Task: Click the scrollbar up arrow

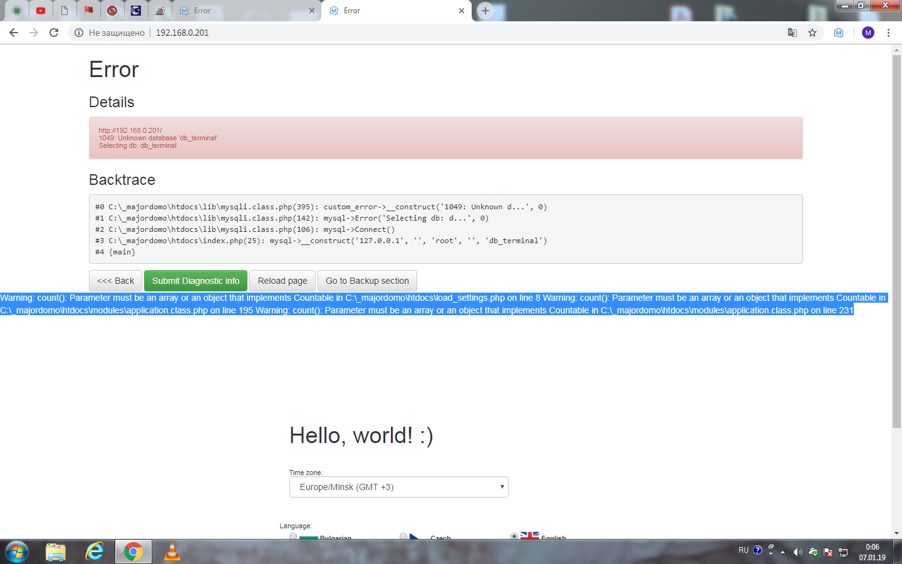Action: [896, 49]
